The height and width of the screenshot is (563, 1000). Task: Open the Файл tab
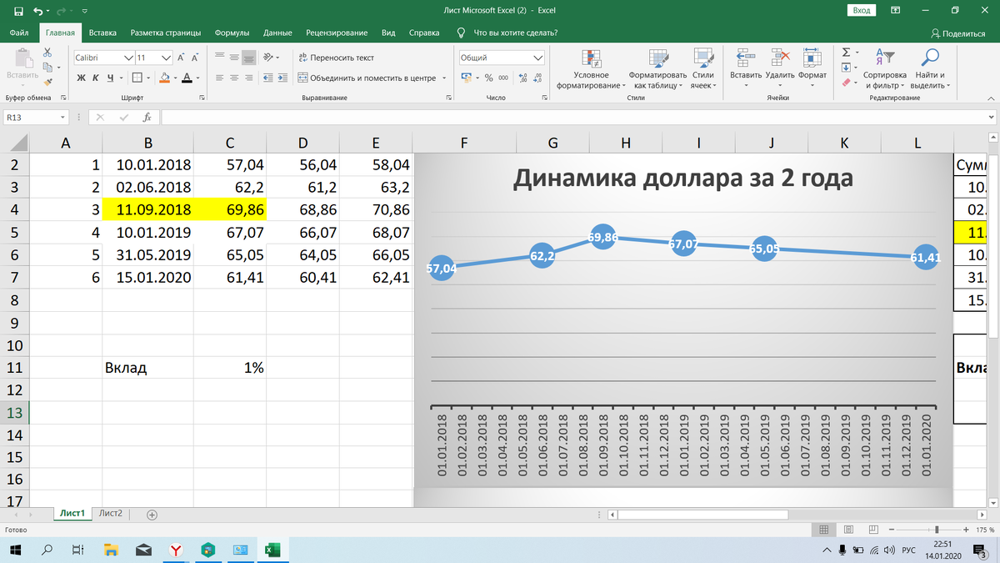[x=20, y=33]
